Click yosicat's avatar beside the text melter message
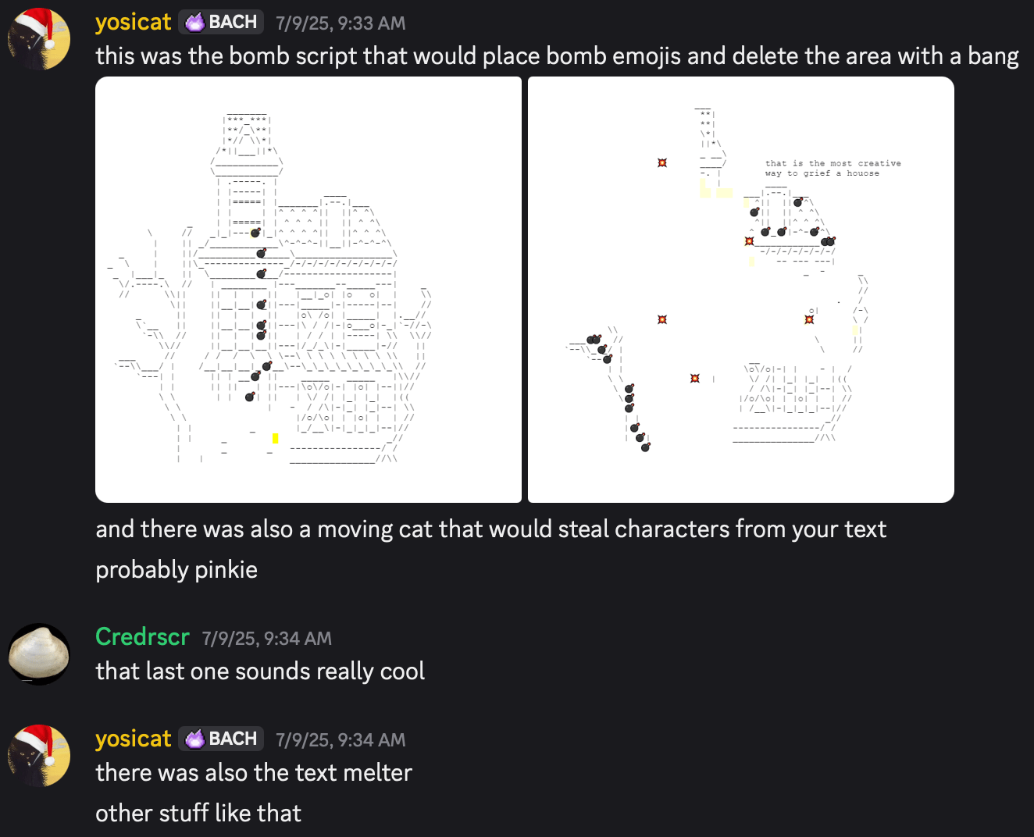 (39, 755)
